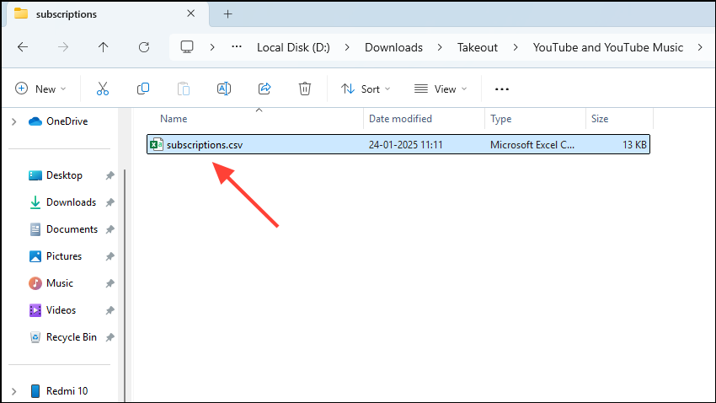Open the View layout dropdown
The image size is (716, 403).
(x=441, y=89)
